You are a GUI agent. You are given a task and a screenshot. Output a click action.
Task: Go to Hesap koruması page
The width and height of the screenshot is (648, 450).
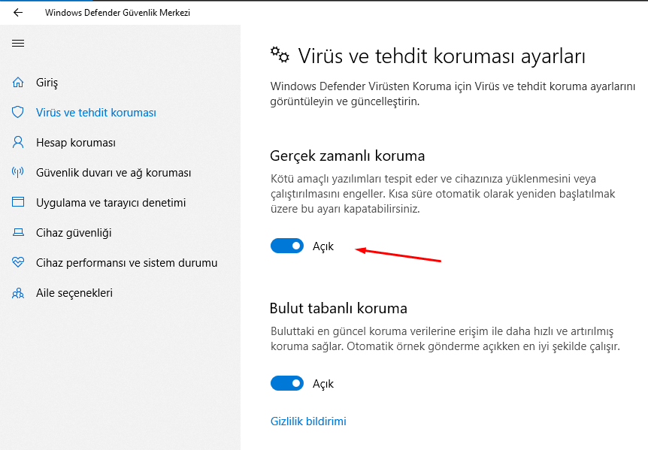(76, 143)
